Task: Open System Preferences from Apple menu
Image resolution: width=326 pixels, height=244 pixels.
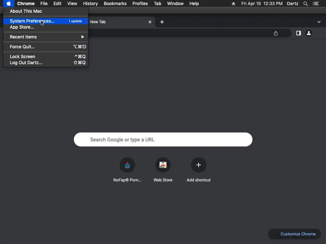Action: (46, 21)
